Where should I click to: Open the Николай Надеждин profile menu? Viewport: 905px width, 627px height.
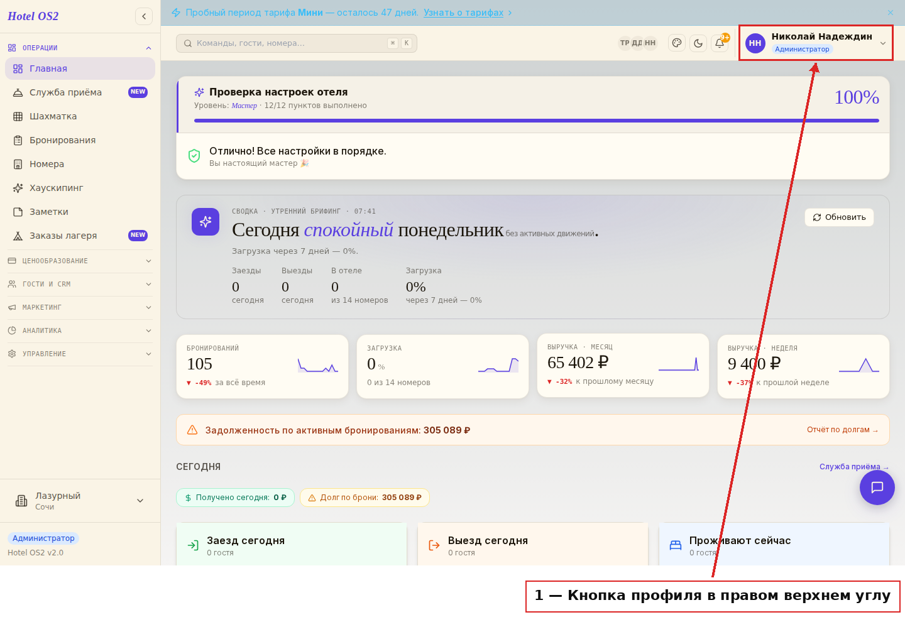[816, 43]
